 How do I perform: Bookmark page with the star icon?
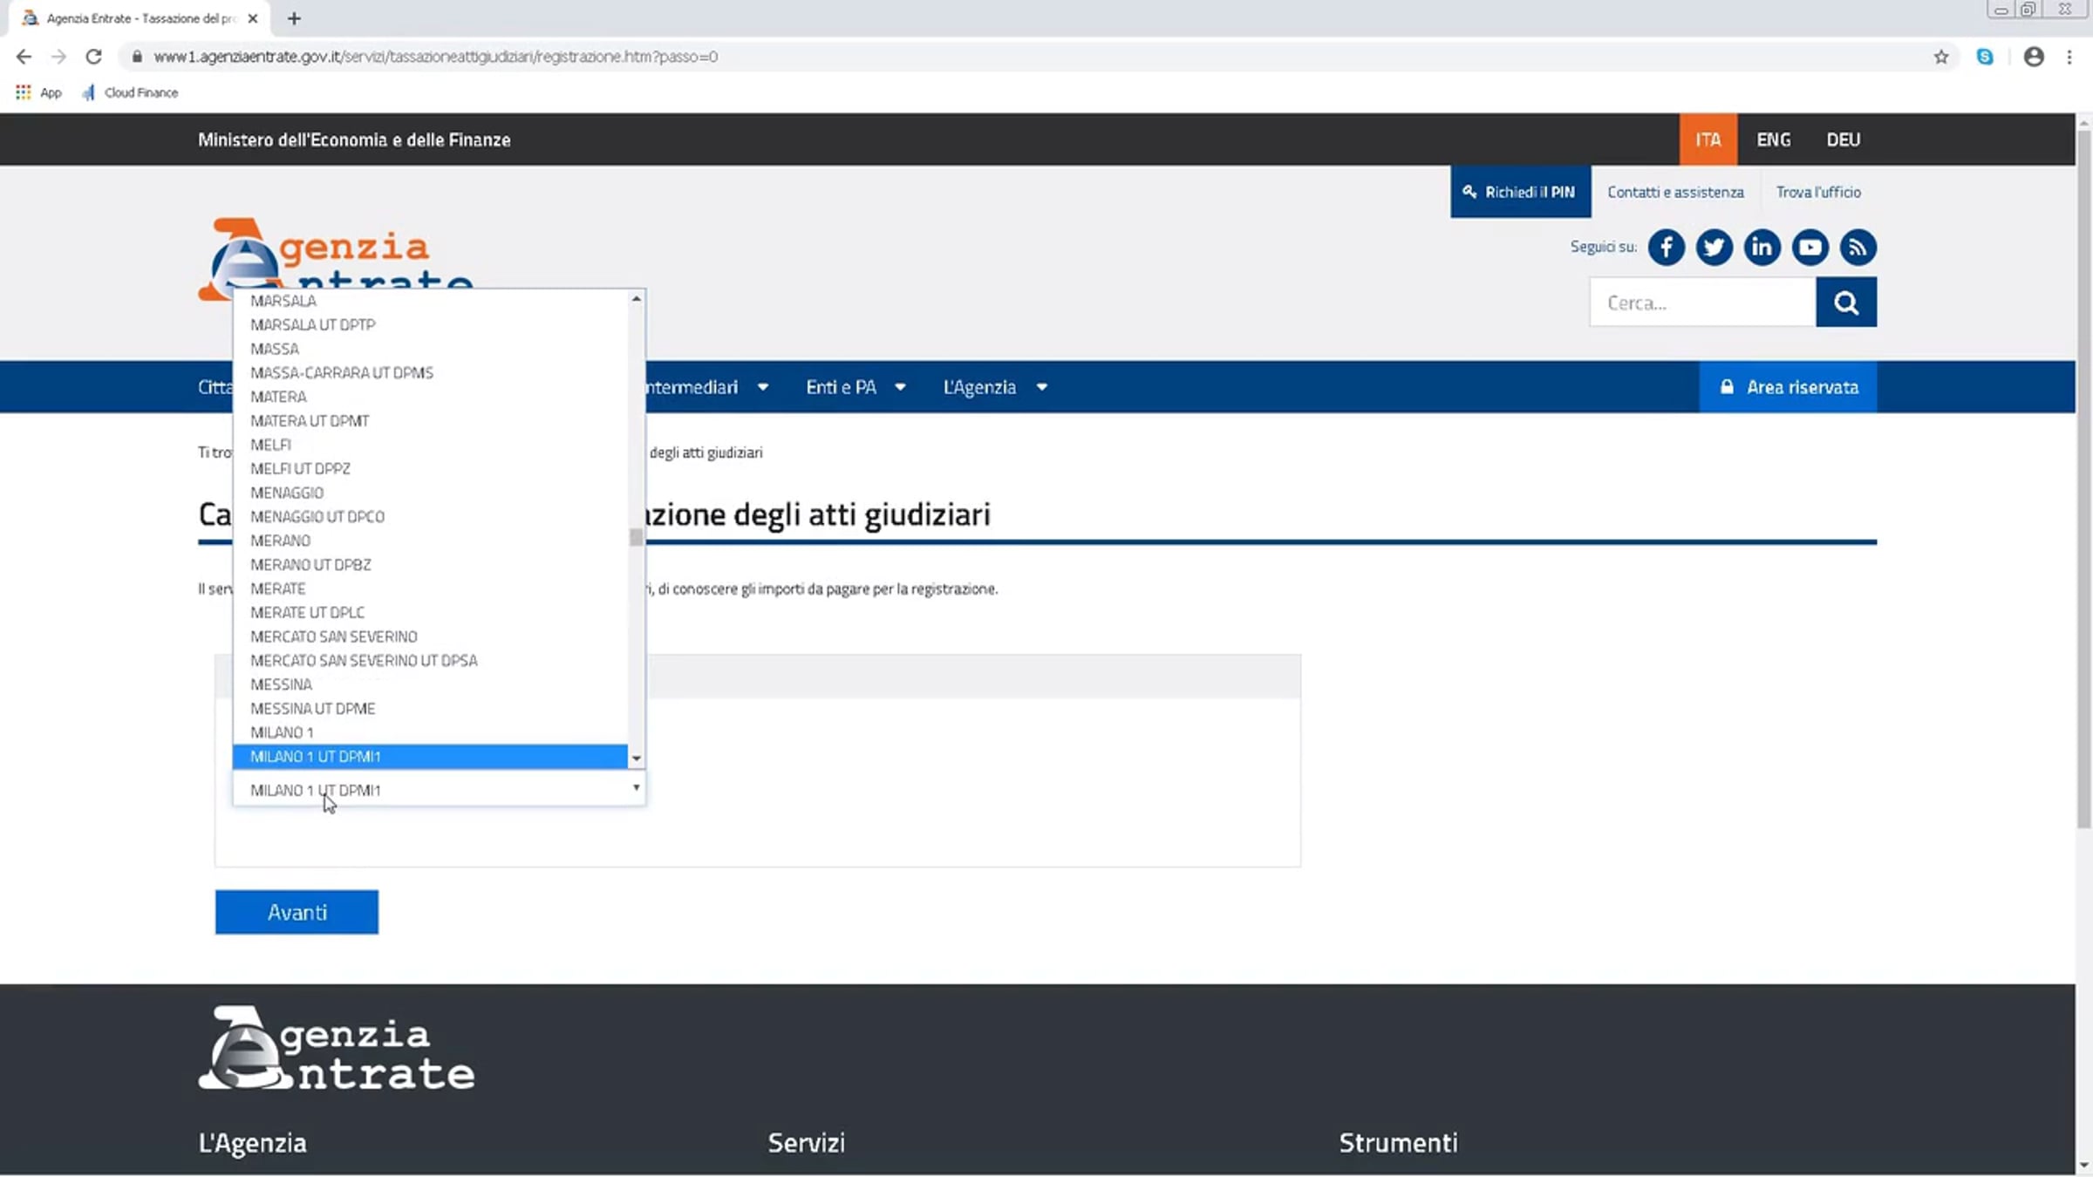pyautogui.click(x=1940, y=57)
